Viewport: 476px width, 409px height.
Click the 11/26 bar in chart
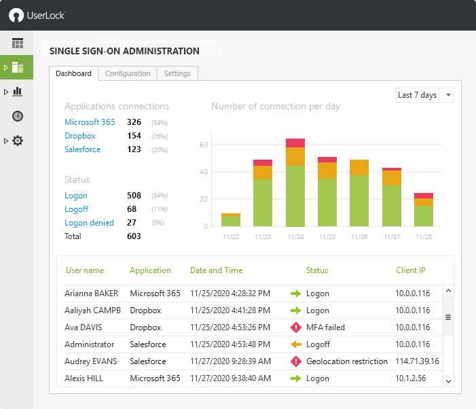[359, 193]
